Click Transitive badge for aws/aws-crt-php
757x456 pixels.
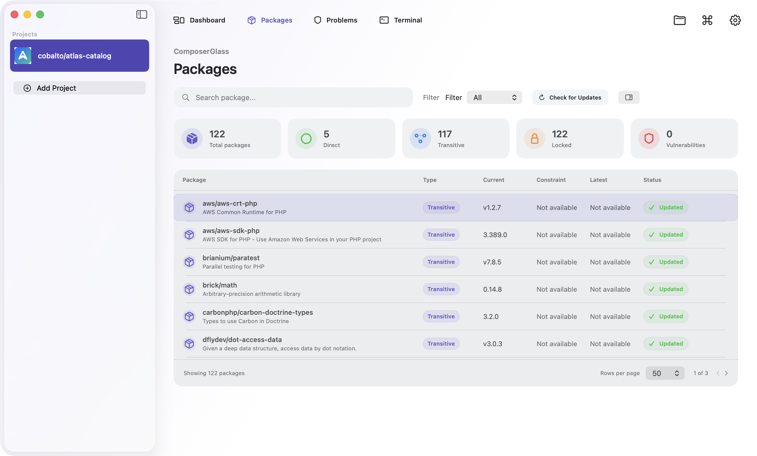click(x=441, y=207)
